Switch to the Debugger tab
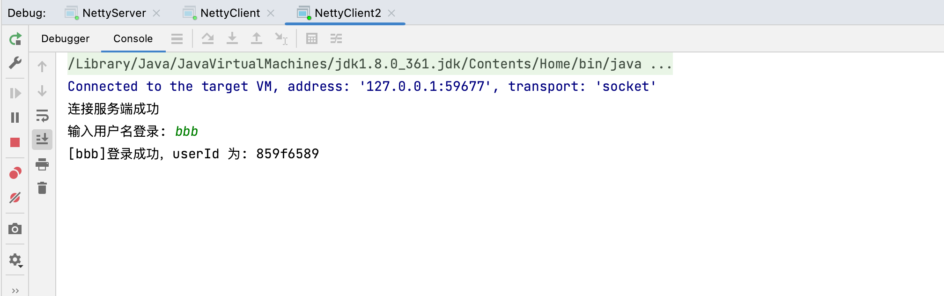The image size is (944, 296). click(x=66, y=39)
